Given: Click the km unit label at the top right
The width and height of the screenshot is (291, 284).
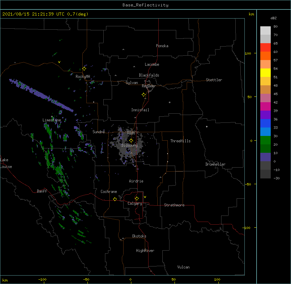Looking at the screenshot, I should (x=251, y=14).
